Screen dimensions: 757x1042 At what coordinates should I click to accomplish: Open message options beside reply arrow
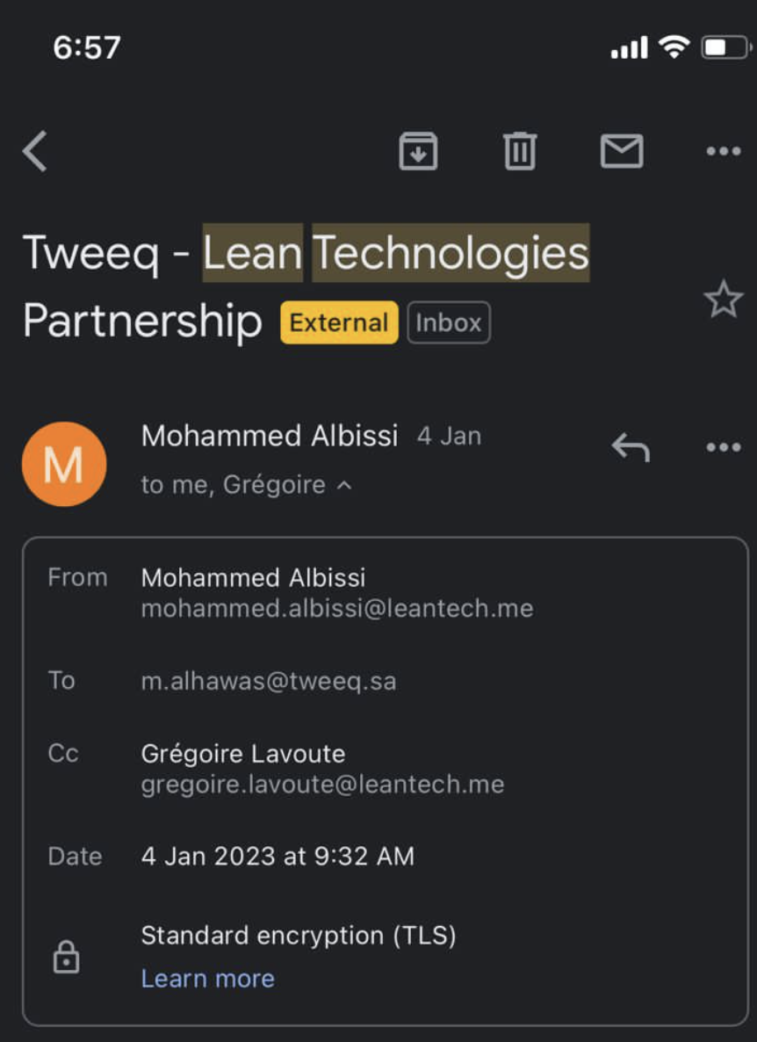point(723,448)
